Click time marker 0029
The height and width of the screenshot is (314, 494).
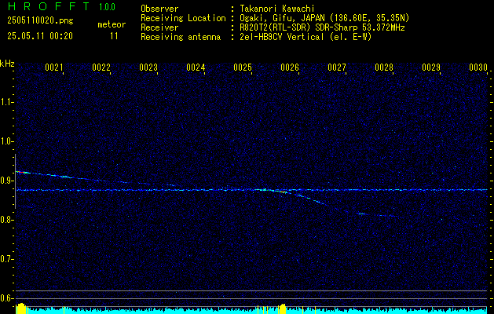coord(431,68)
